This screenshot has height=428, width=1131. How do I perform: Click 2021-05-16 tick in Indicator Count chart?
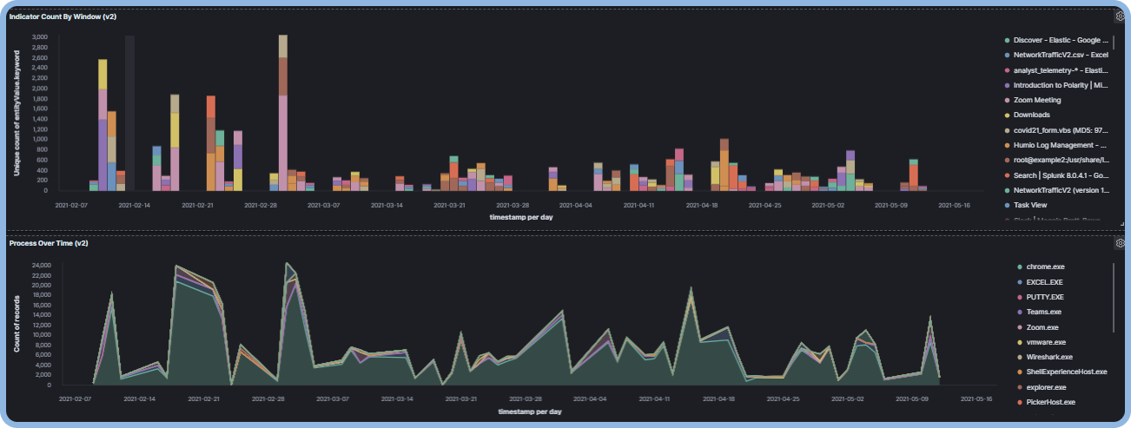(x=954, y=206)
